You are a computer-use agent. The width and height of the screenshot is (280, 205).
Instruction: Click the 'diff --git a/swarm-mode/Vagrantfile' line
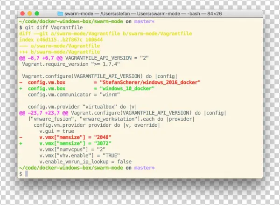[105, 34]
